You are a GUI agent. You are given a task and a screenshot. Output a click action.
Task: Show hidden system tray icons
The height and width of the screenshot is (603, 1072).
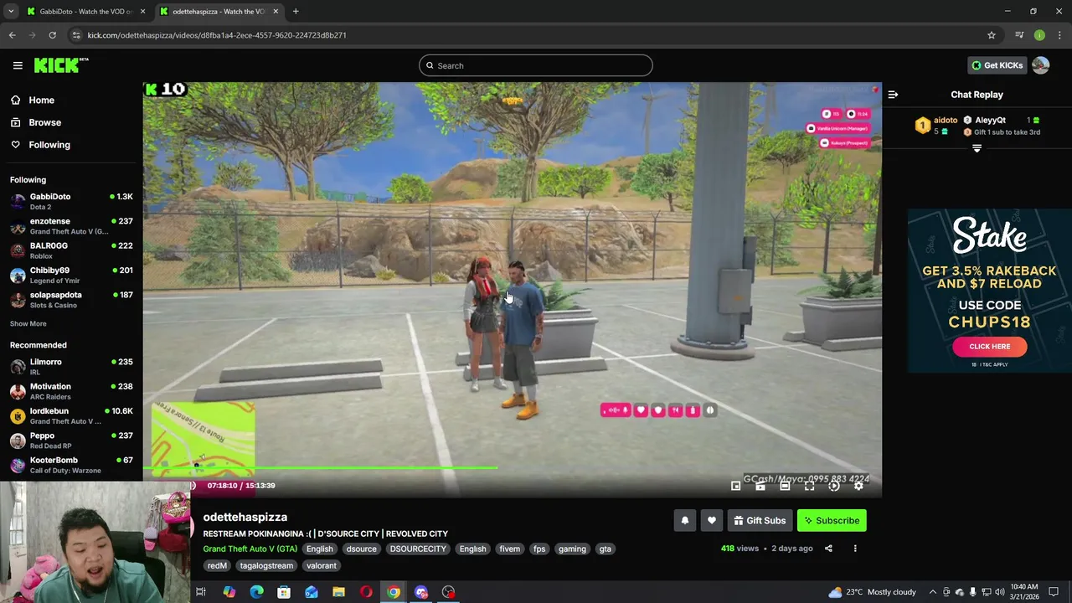coord(932,592)
